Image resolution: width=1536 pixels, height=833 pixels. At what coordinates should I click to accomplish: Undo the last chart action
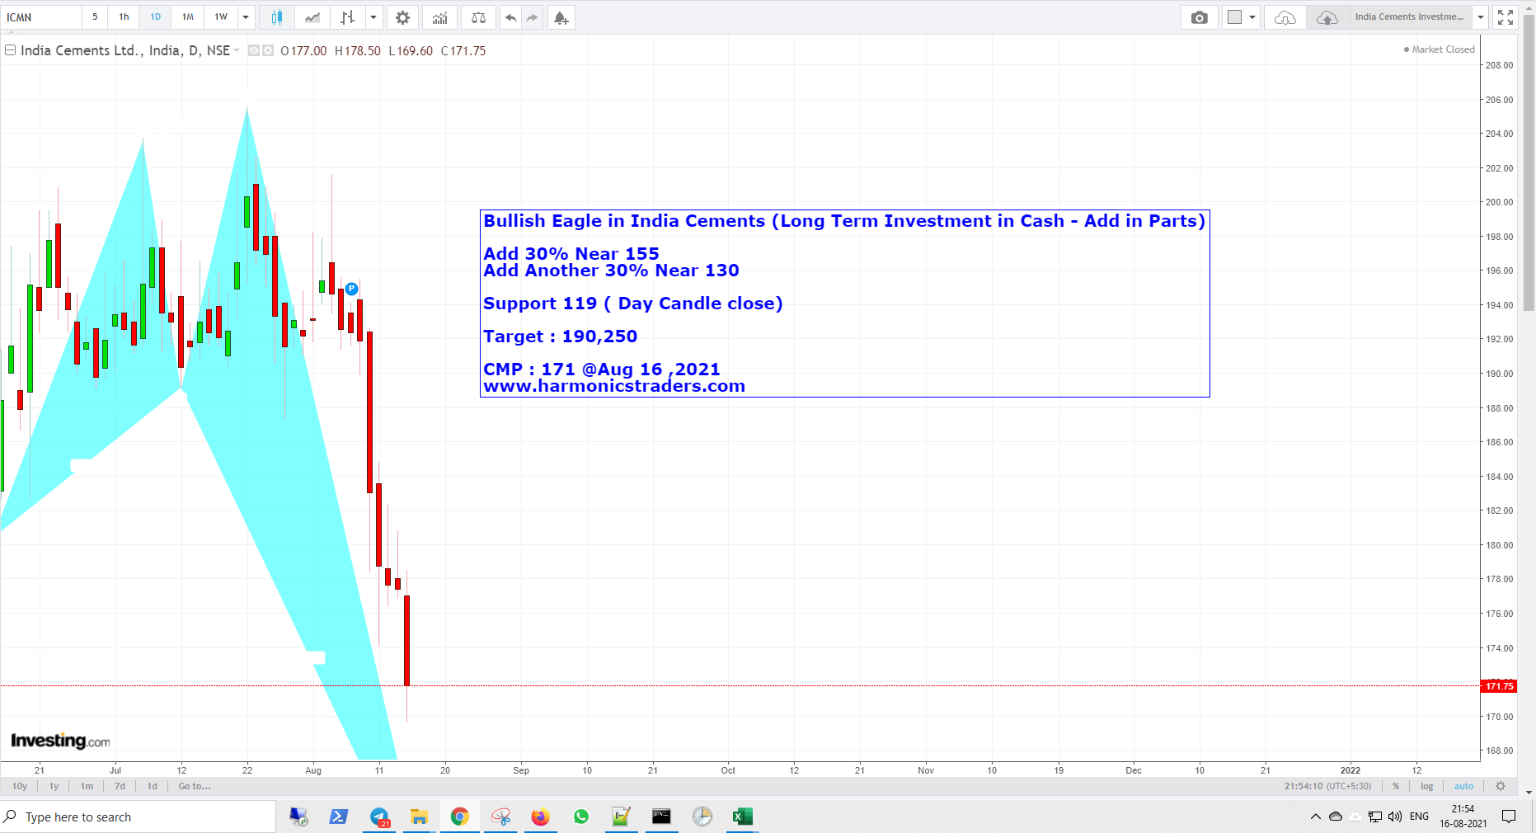pyautogui.click(x=510, y=17)
